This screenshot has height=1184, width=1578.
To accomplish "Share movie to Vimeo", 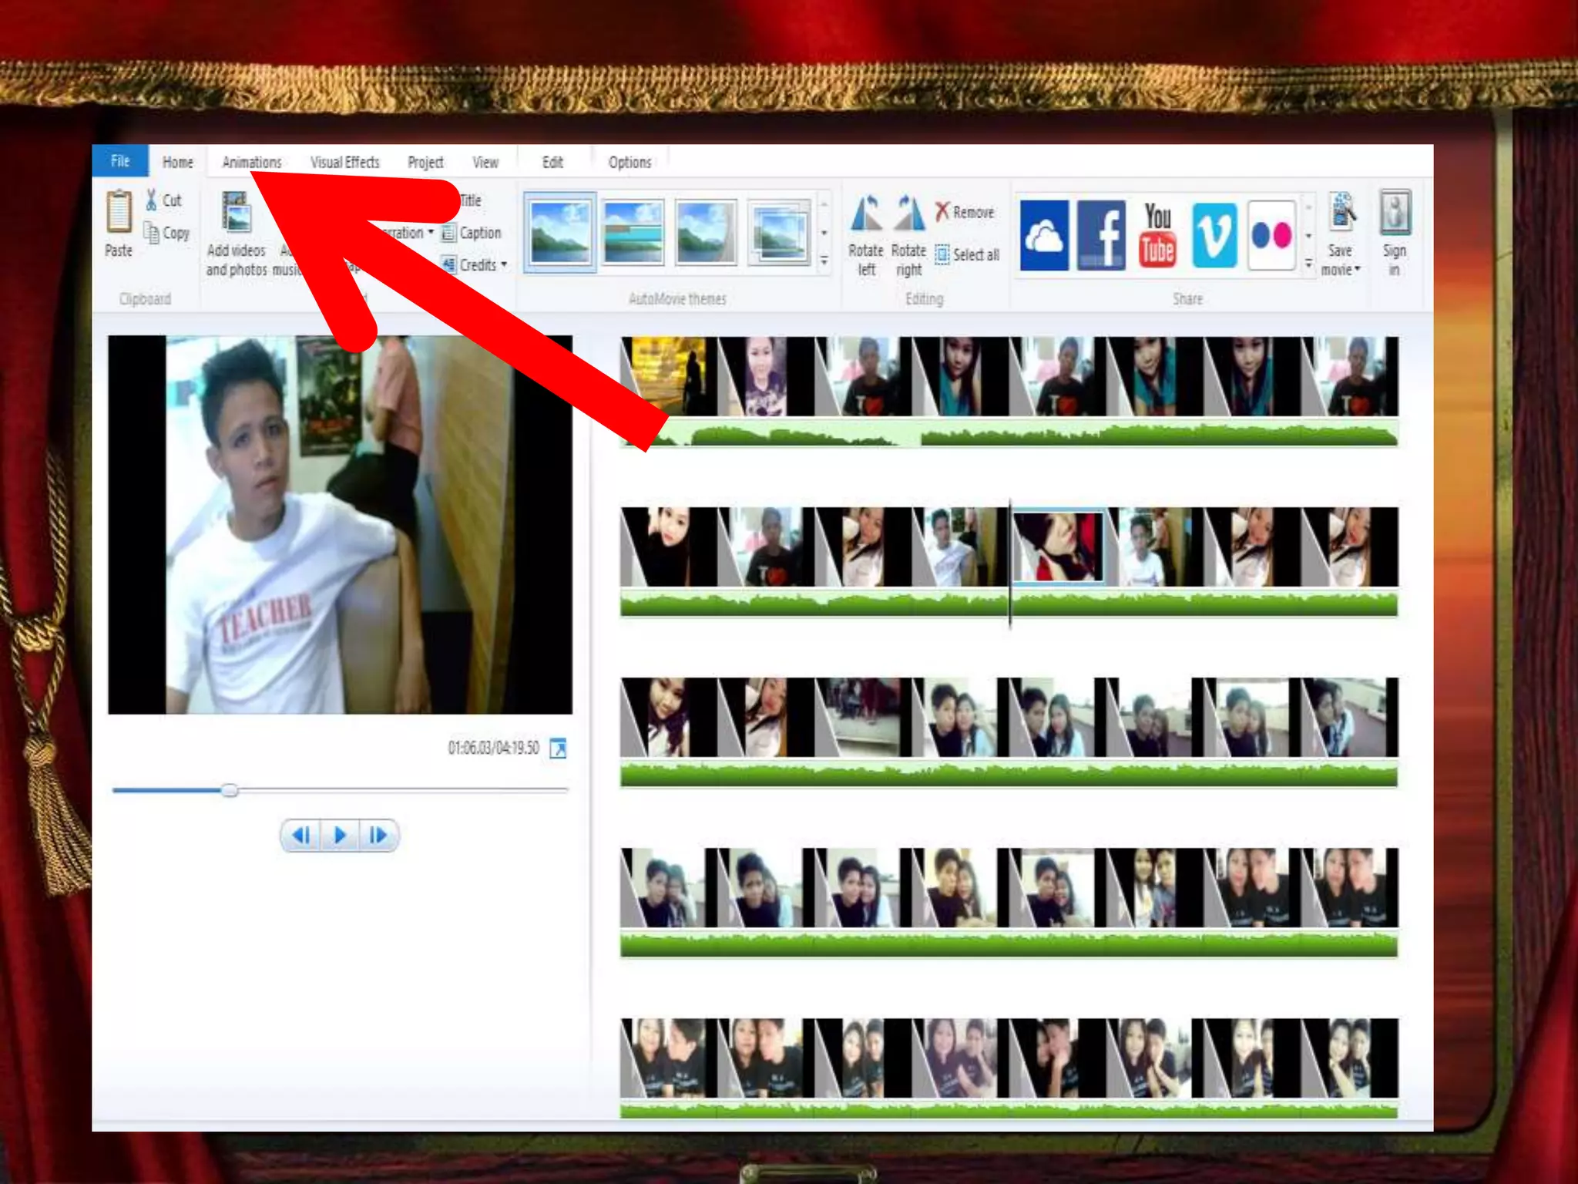I will coord(1214,235).
